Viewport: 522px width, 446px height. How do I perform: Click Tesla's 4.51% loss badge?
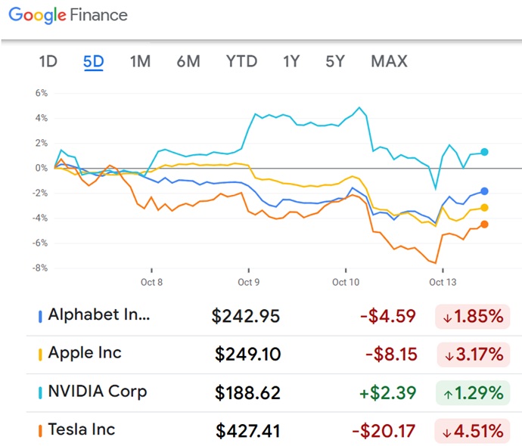(x=473, y=431)
